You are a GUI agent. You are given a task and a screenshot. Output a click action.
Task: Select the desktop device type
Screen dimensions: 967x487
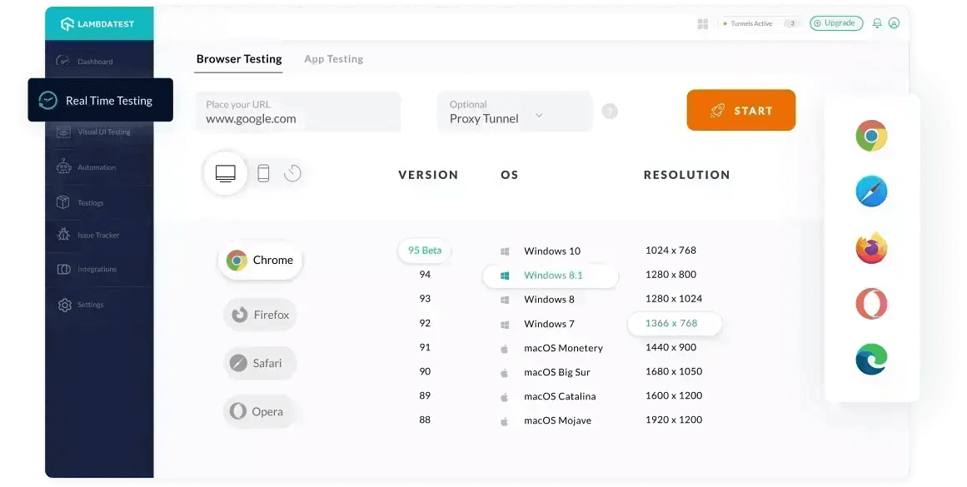pyautogui.click(x=226, y=173)
